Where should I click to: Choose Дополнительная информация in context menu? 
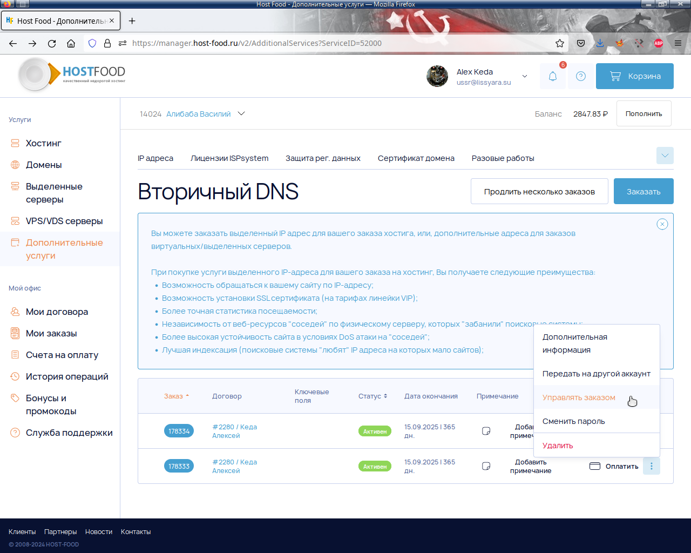597,343
